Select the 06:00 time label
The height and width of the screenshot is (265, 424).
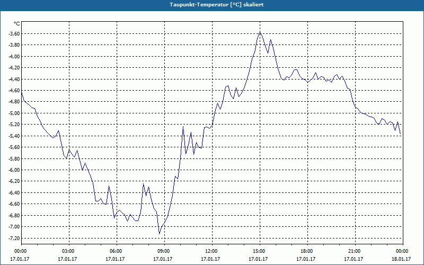115,251
